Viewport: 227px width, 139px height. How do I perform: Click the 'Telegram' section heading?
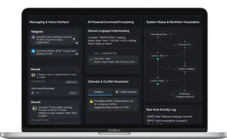click(x=37, y=32)
